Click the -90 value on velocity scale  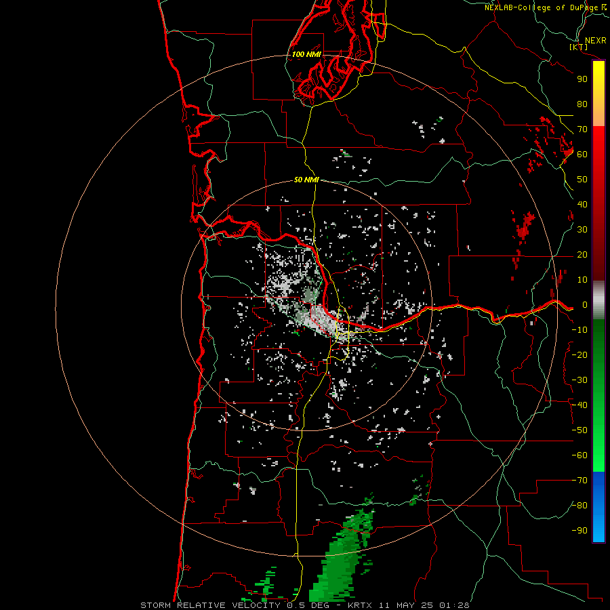(x=579, y=531)
